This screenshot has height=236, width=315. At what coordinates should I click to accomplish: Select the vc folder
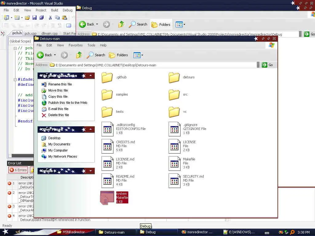177,112
